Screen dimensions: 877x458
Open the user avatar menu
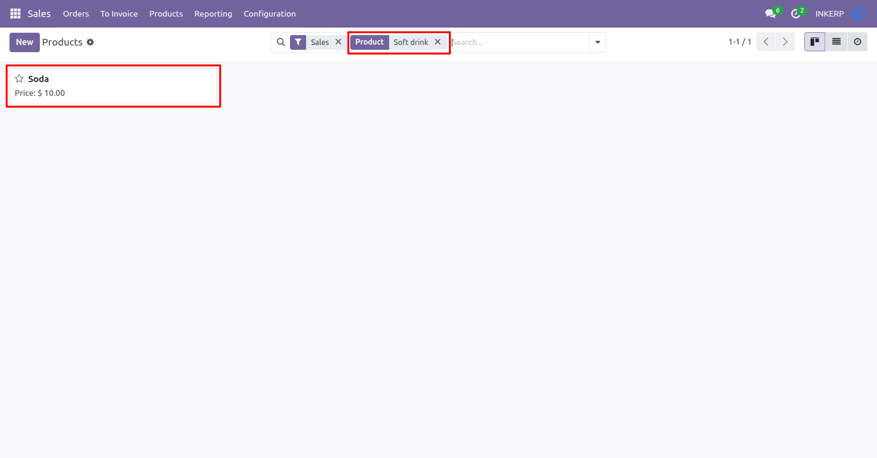pos(859,14)
